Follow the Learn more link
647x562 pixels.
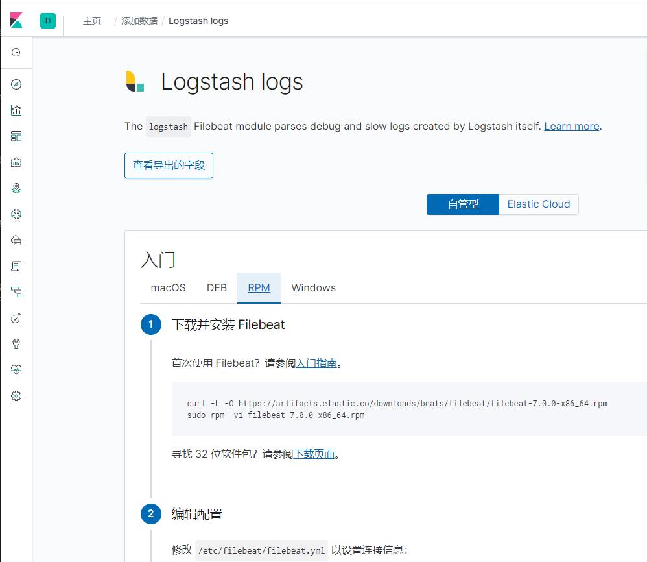(572, 127)
